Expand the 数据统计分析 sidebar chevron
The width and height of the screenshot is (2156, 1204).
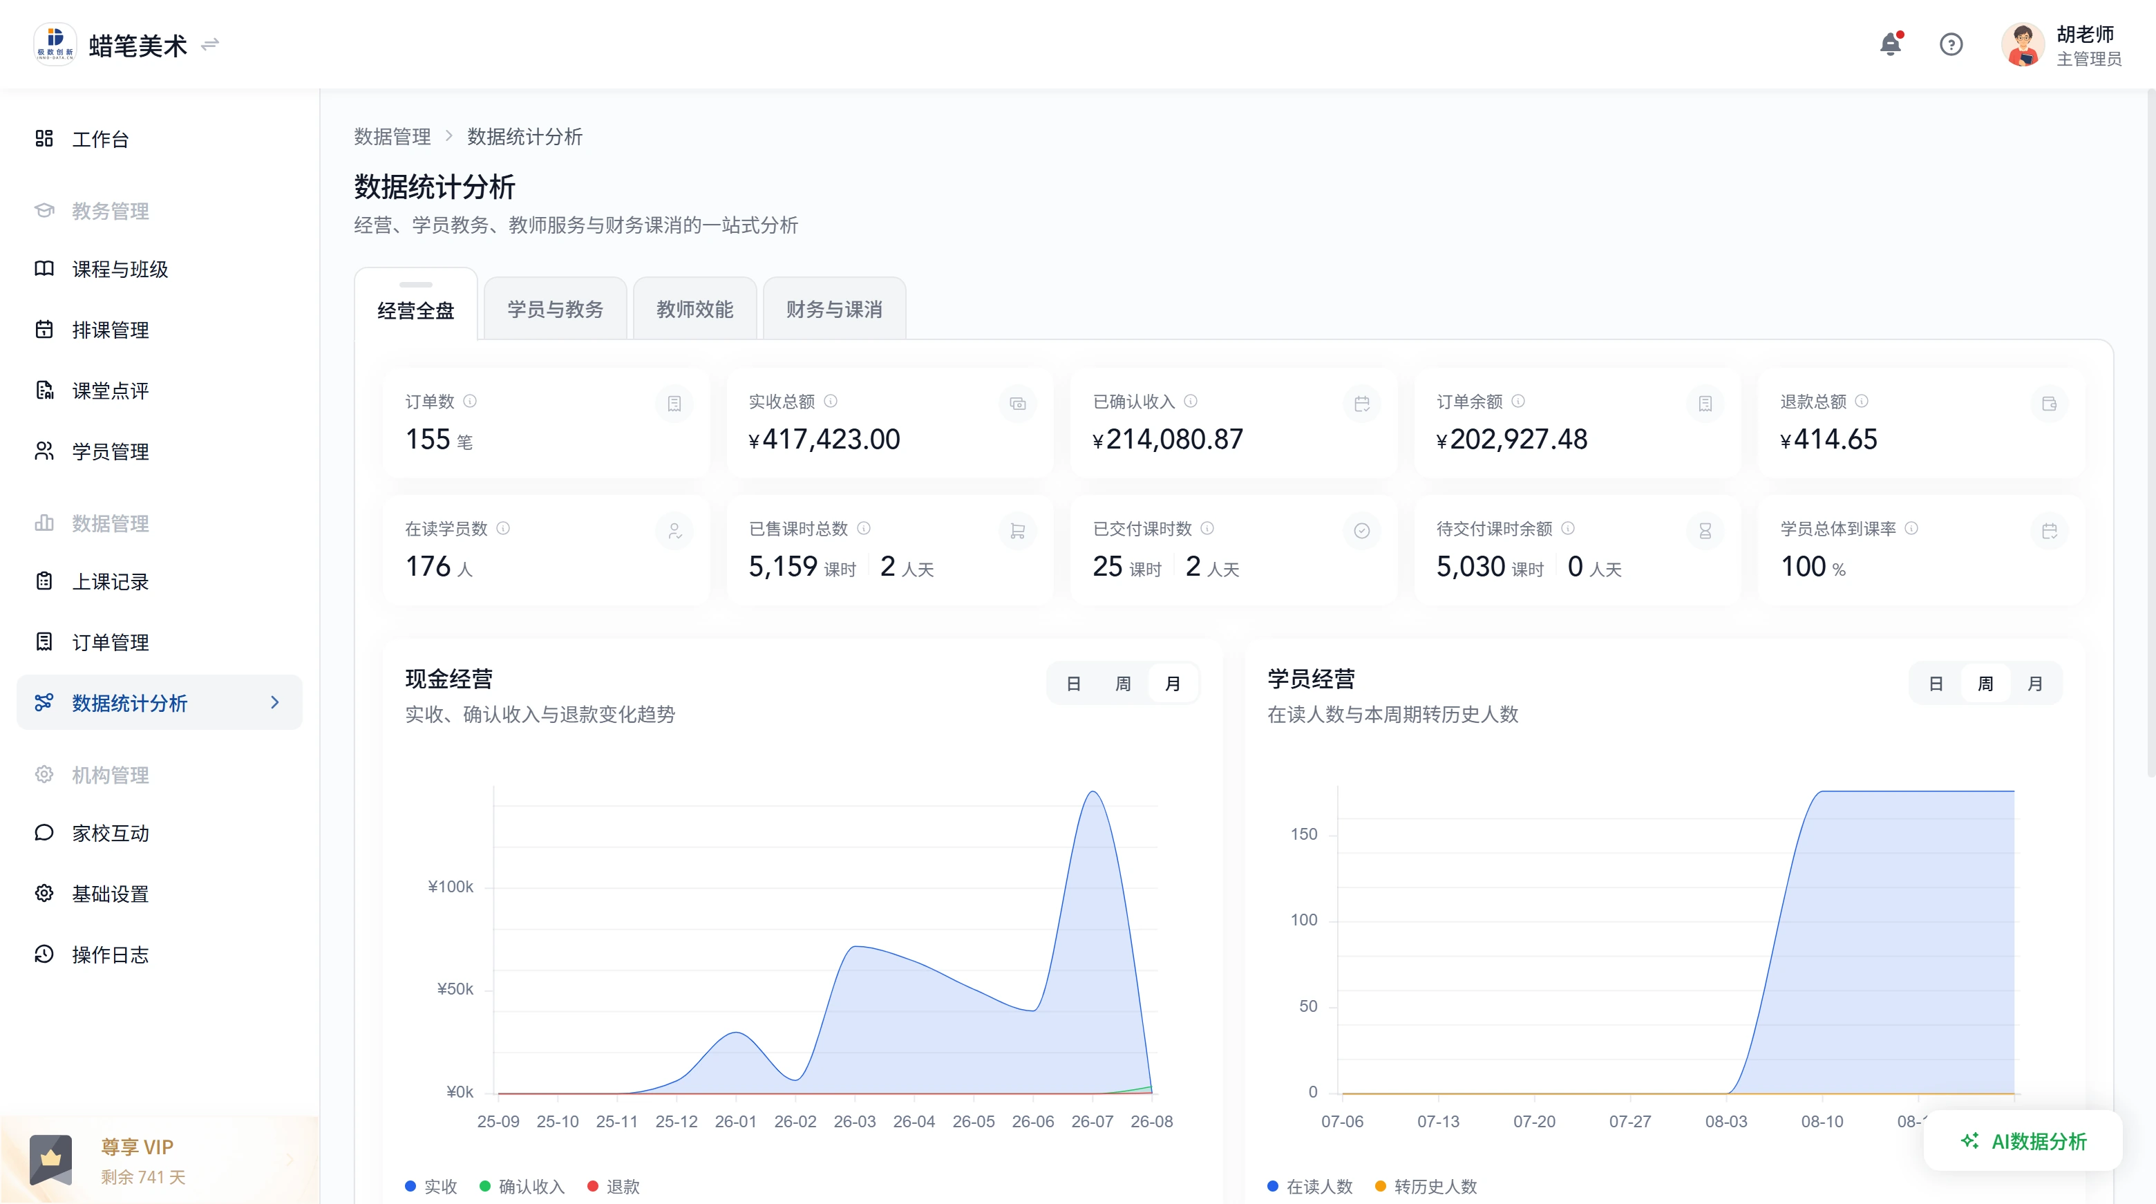pyautogui.click(x=274, y=702)
